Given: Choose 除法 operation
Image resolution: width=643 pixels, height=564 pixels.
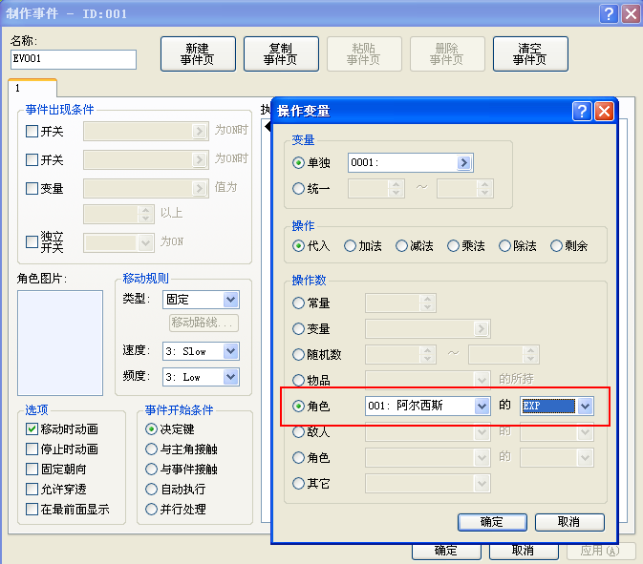Looking at the screenshot, I should [x=504, y=246].
